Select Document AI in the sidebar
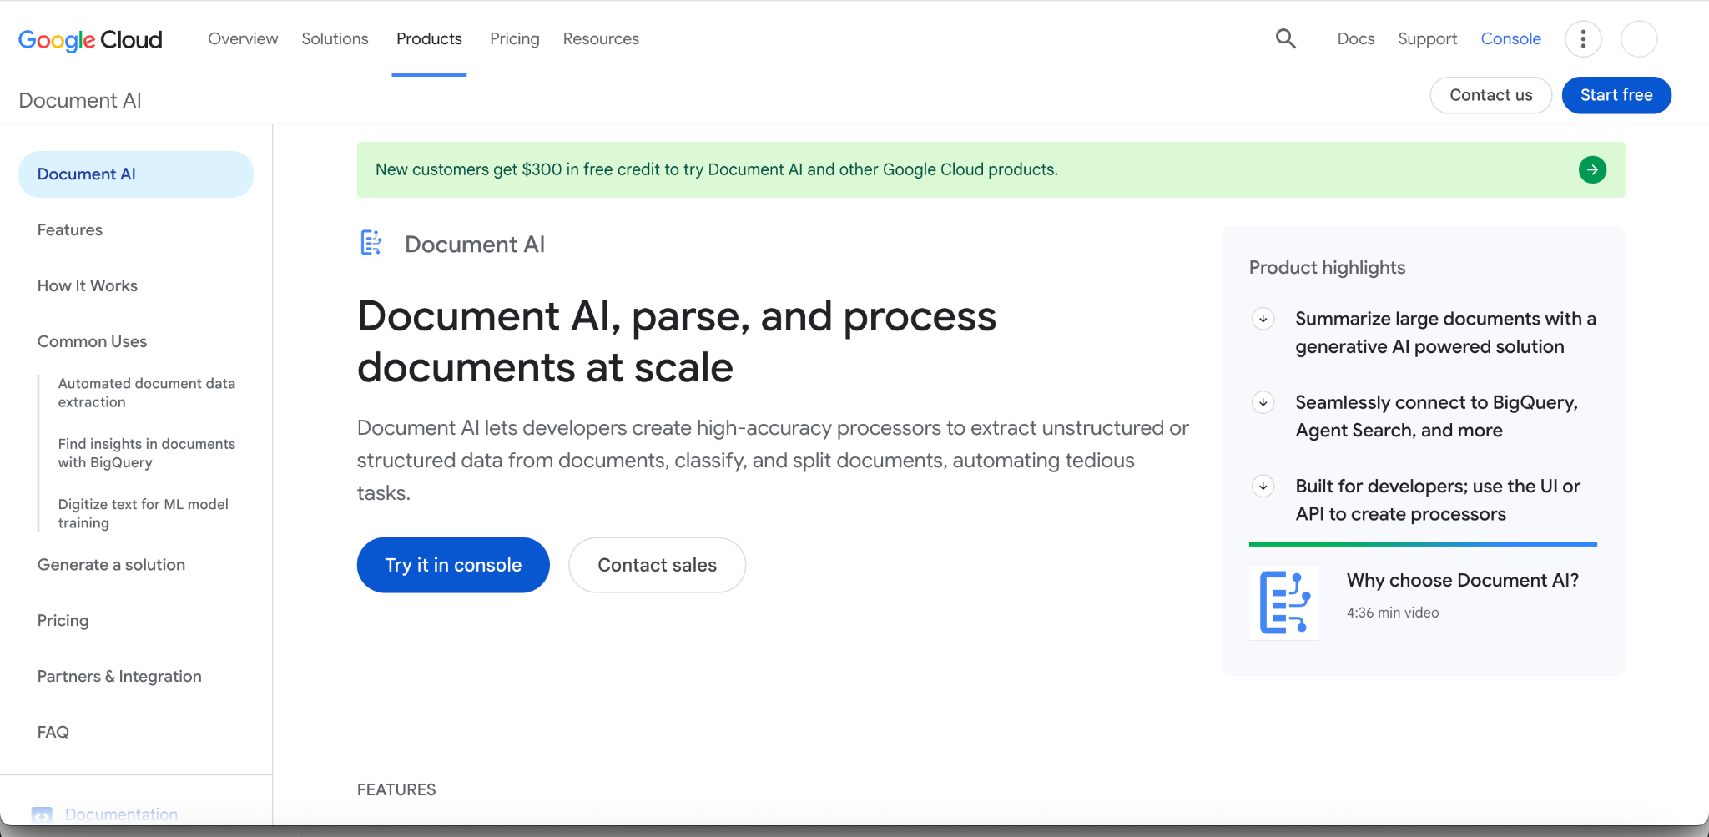1709x837 pixels. pyautogui.click(x=136, y=174)
